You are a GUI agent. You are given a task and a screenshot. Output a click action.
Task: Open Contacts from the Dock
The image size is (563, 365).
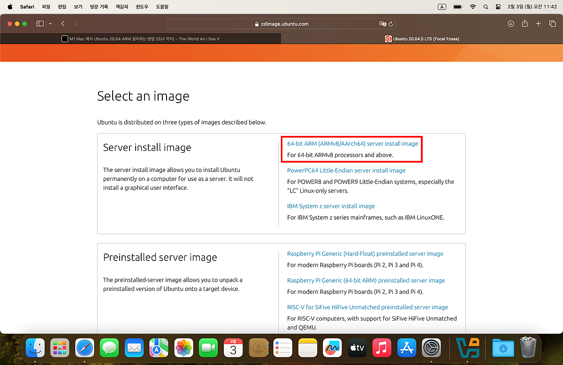coord(258,348)
